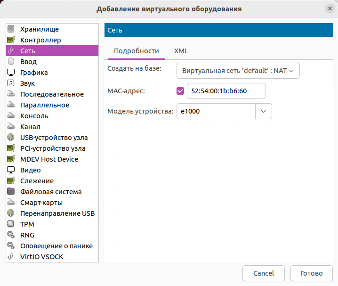
Task: Select the Файловая система folder icon
Action: pos(11,192)
